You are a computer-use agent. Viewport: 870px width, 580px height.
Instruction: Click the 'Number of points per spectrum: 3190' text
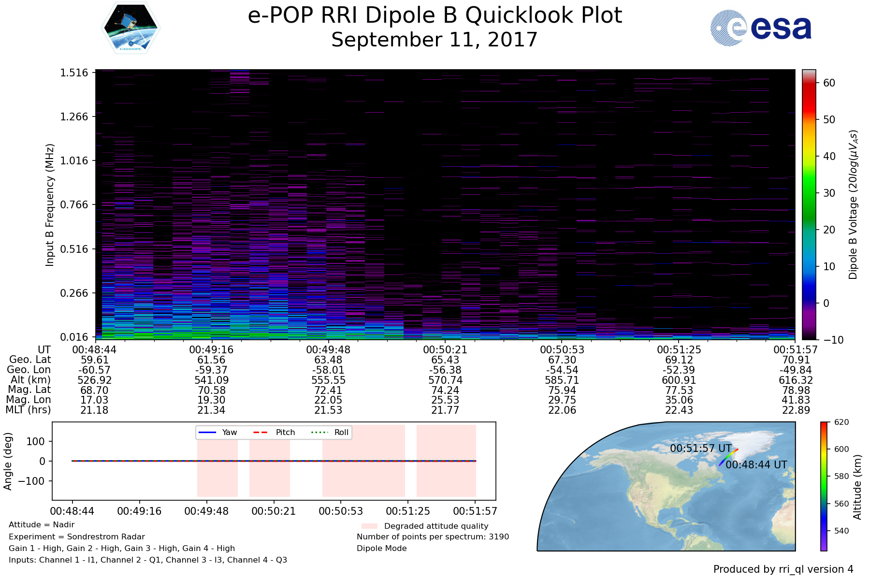point(433,536)
